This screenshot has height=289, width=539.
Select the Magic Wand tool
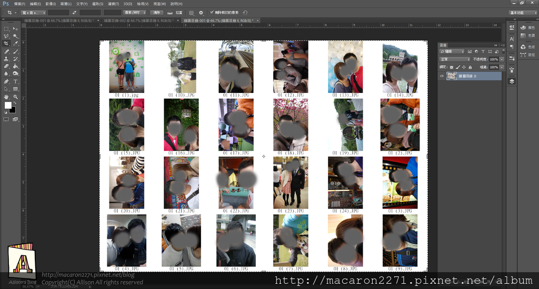pos(15,36)
